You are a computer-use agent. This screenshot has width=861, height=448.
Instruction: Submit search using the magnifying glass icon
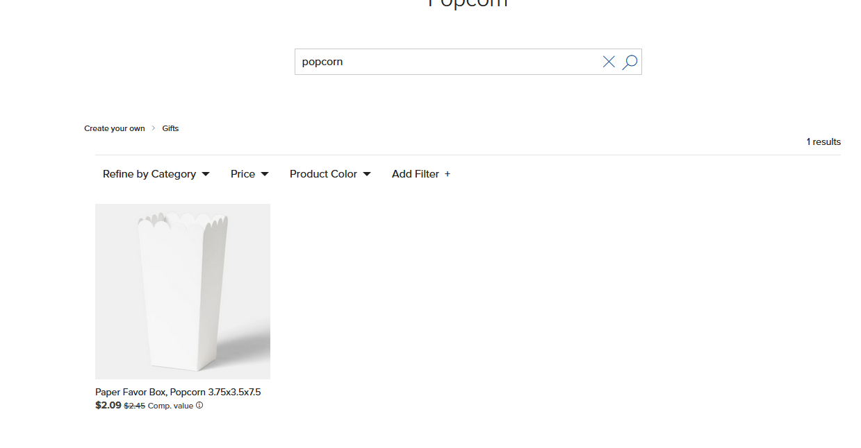630,62
